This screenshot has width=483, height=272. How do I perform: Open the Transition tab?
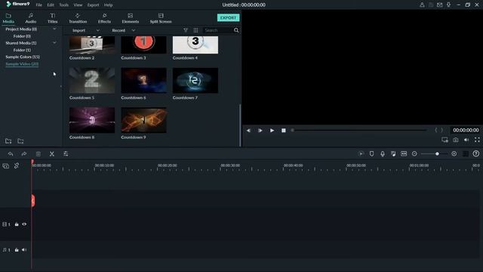click(x=78, y=18)
